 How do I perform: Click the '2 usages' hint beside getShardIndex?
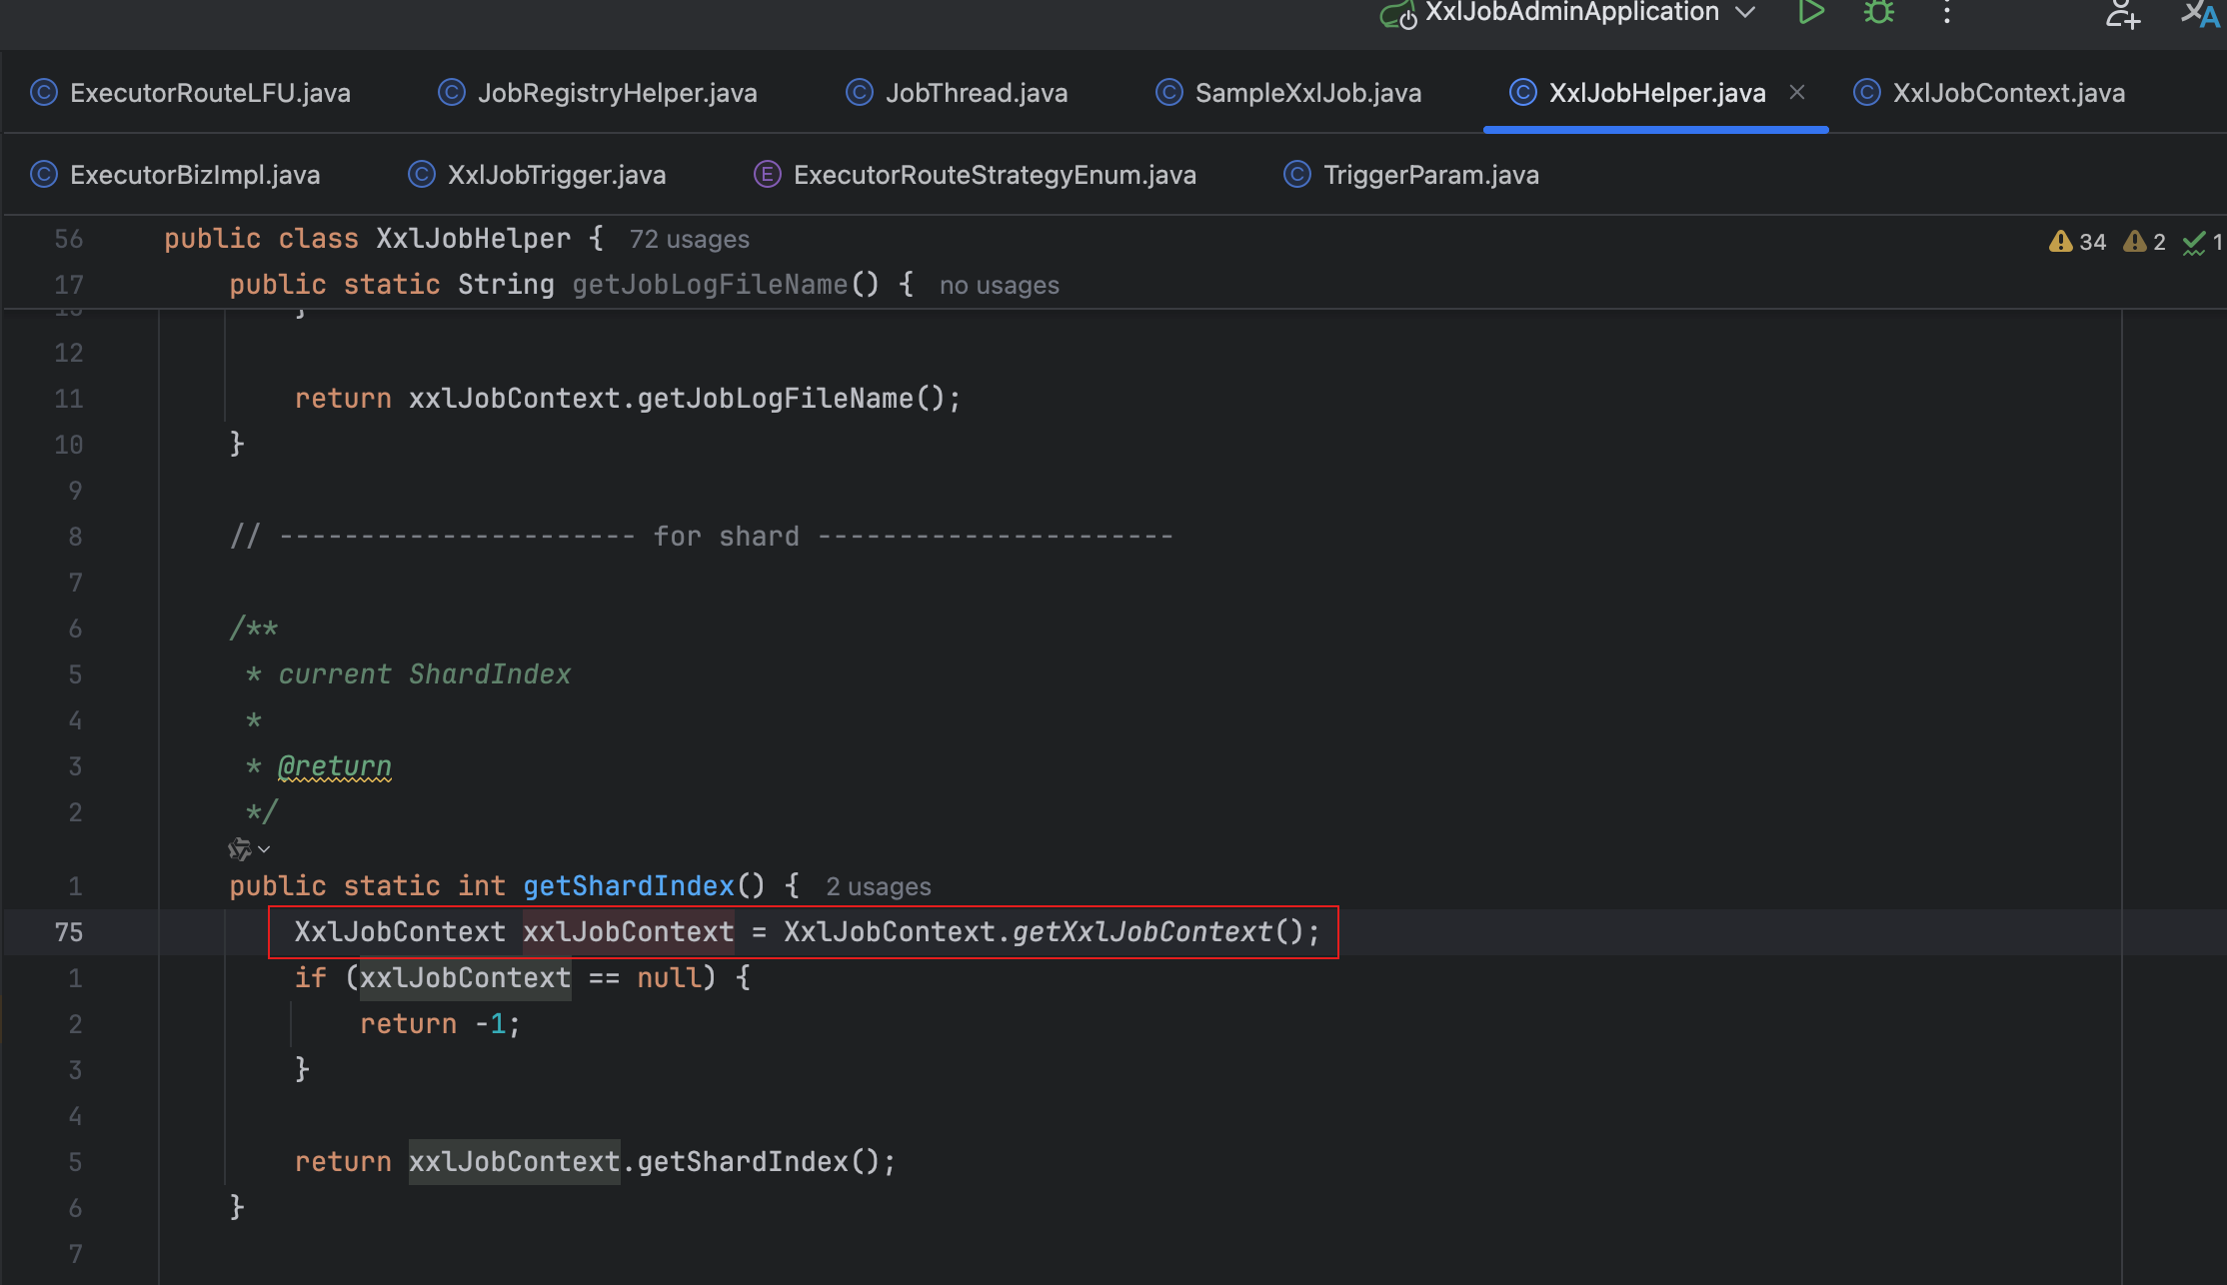pos(878,887)
